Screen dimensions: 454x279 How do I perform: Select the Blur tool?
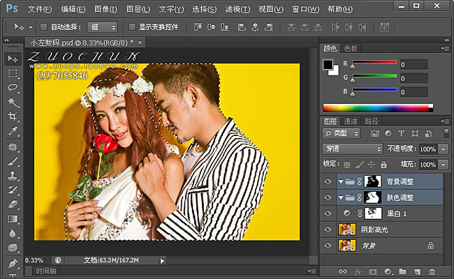pyautogui.click(x=13, y=233)
